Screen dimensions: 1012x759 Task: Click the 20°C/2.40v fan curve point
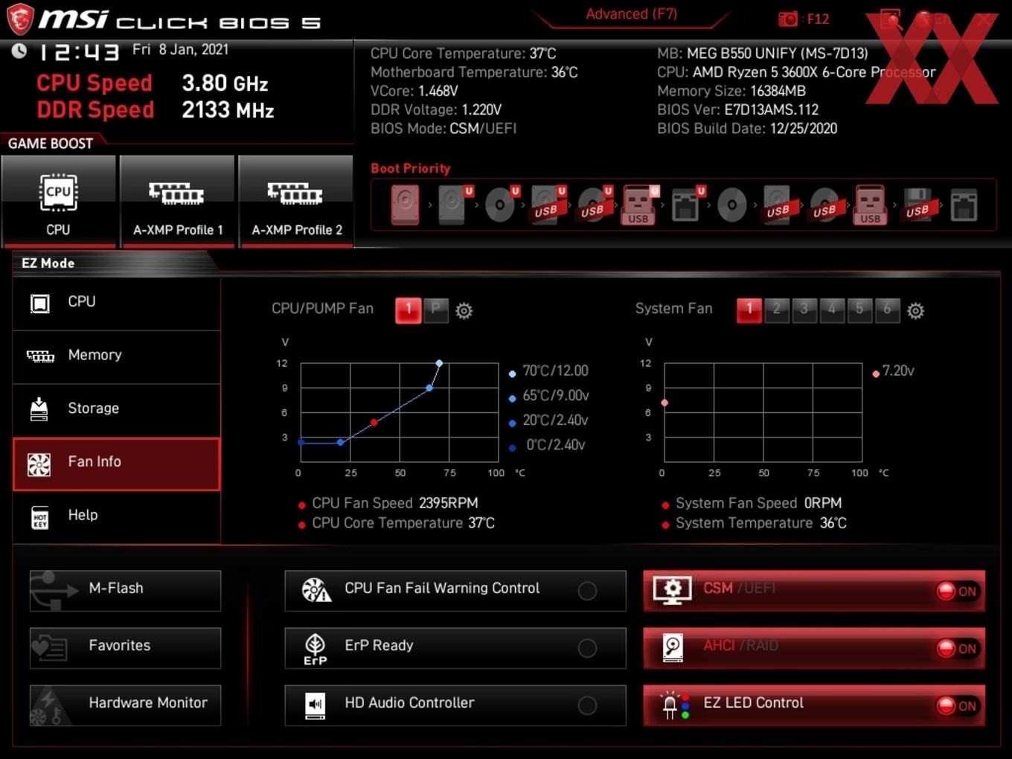coord(340,442)
